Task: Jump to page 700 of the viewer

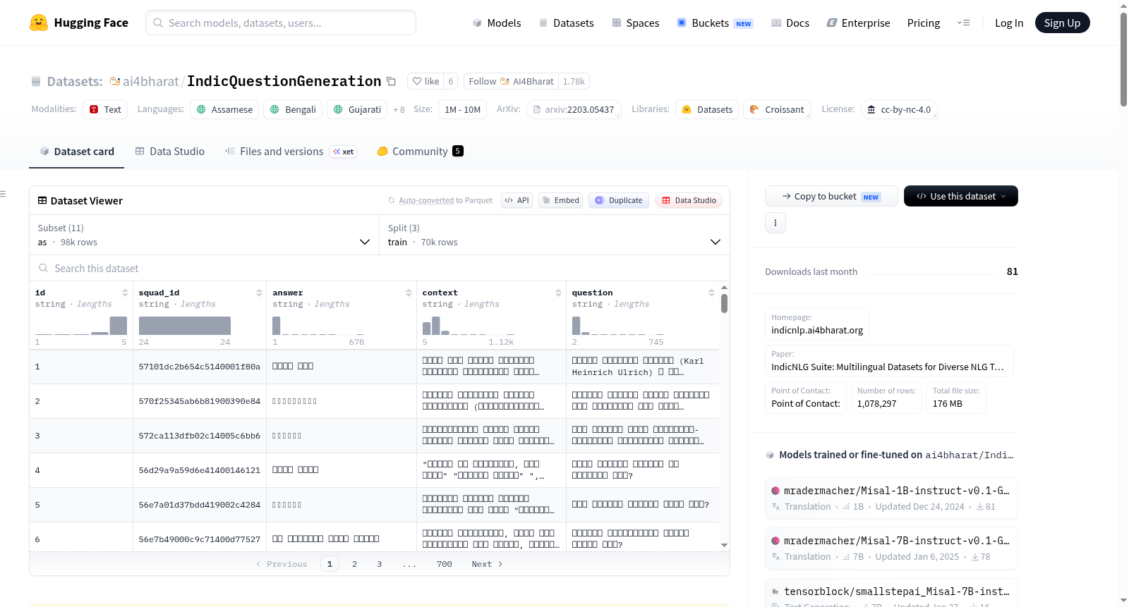Action: (444, 564)
